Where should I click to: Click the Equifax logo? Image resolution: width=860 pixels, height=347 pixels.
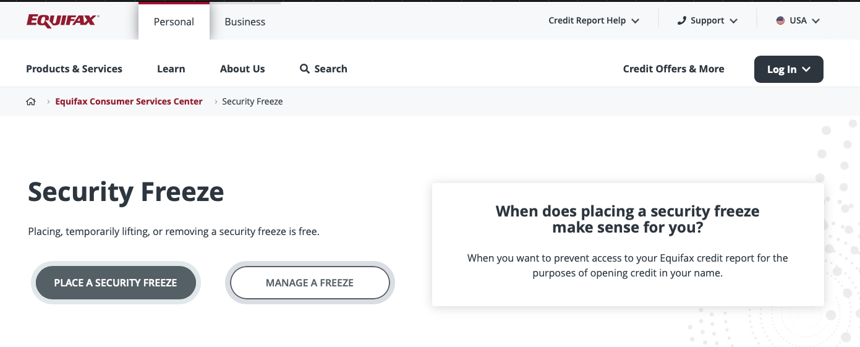tap(62, 21)
